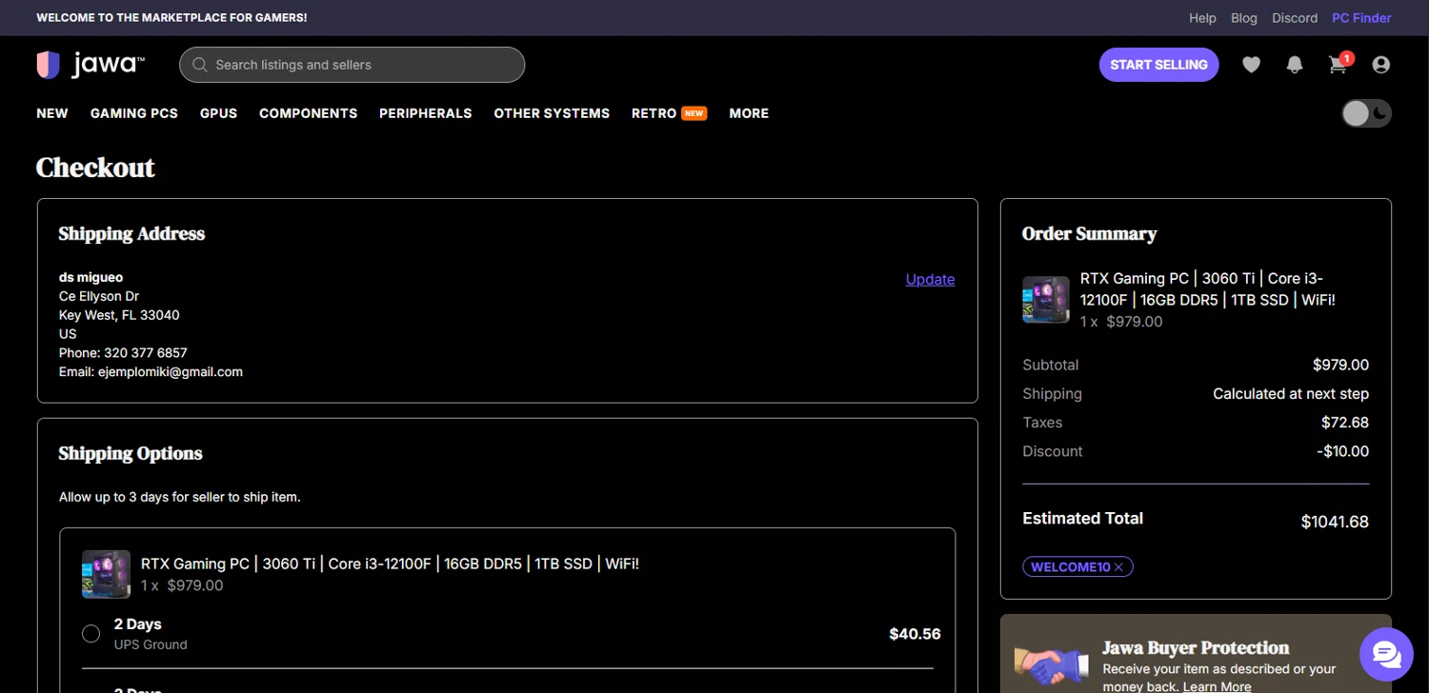This screenshot has width=1429, height=693.
Task: Open GPUS category
Action: point(218,113)
